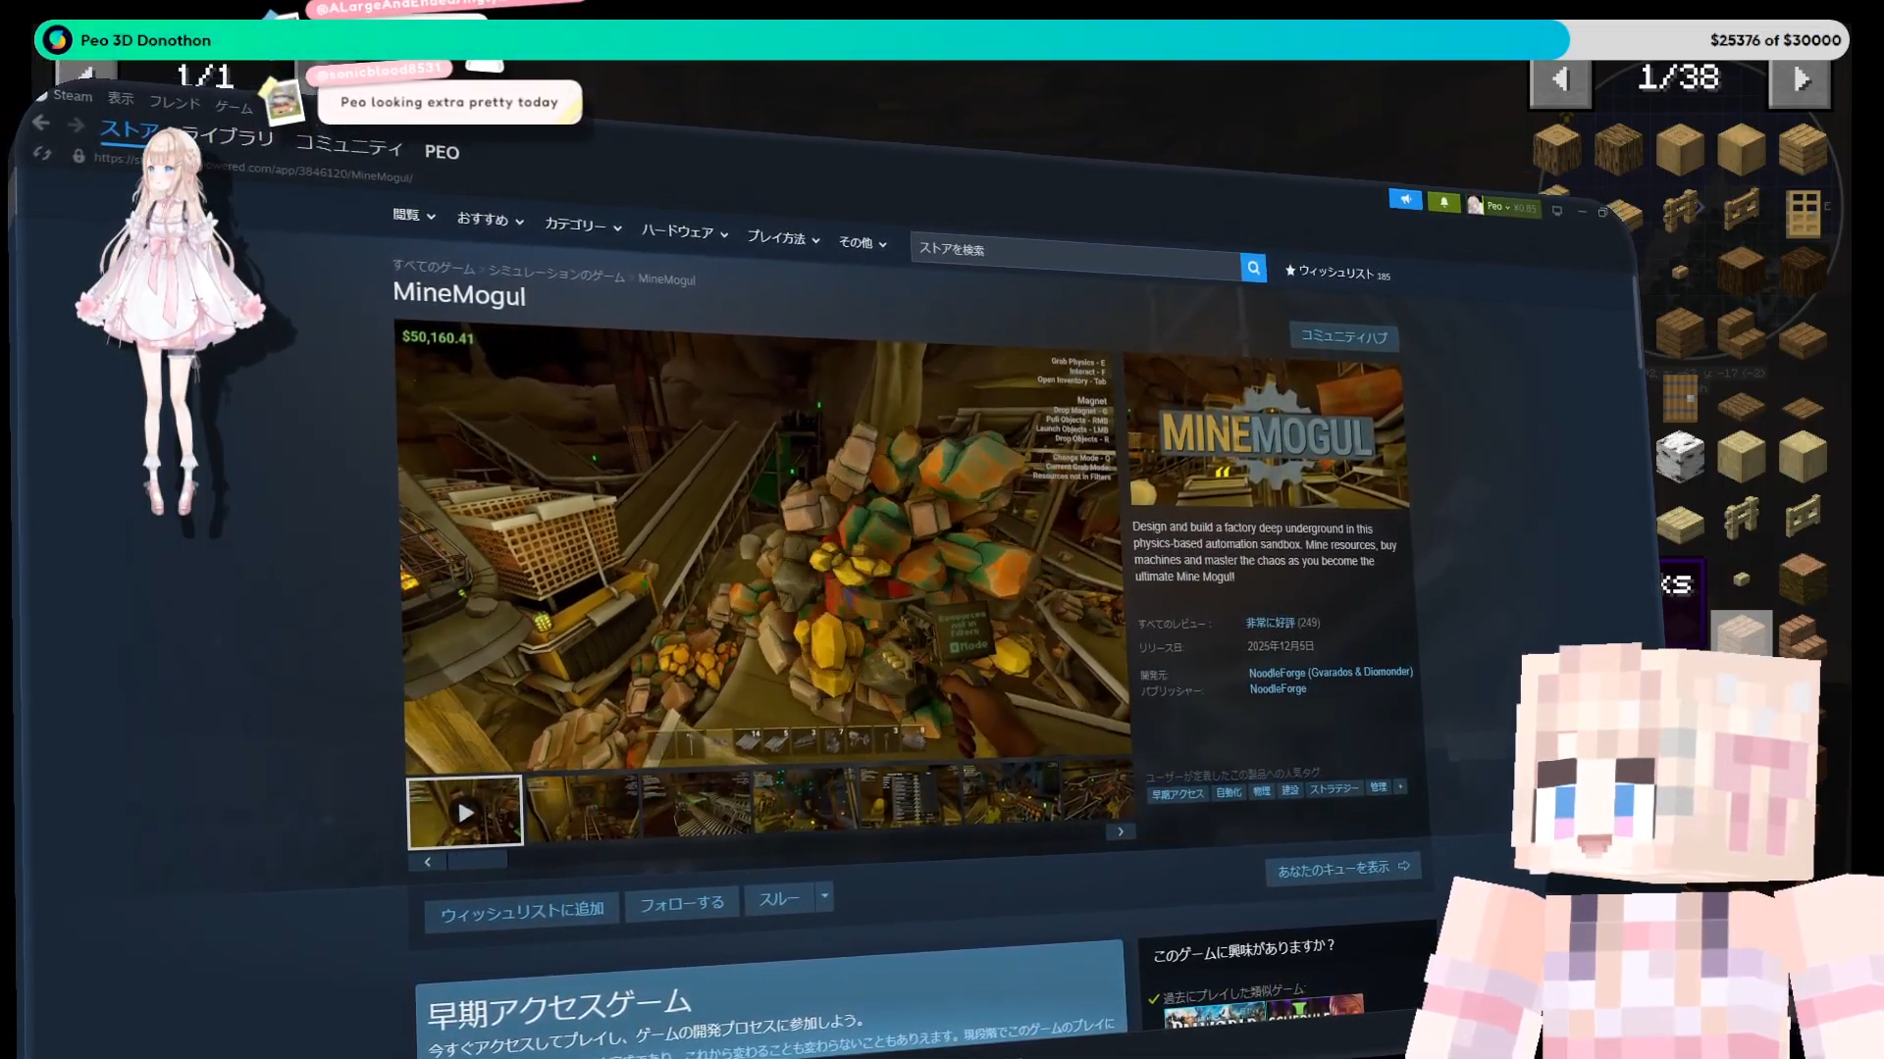Click the blue megaphone announcements icon
1884x1059 pixels.
[x=1405, y=199]
